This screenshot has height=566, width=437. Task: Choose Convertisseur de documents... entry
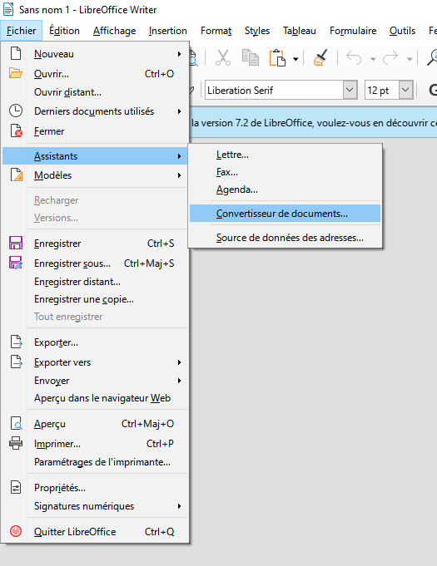(x=286, y=214)
